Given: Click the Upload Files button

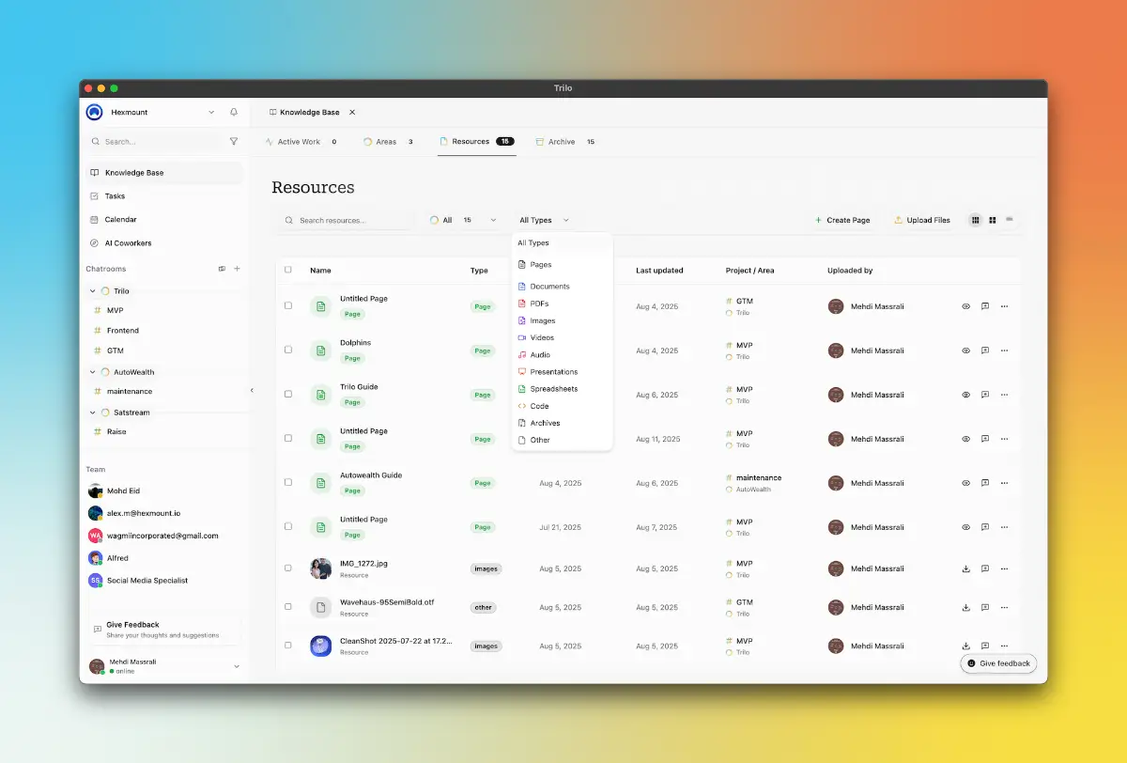Looking at the screenshot, I should point(922,220).
